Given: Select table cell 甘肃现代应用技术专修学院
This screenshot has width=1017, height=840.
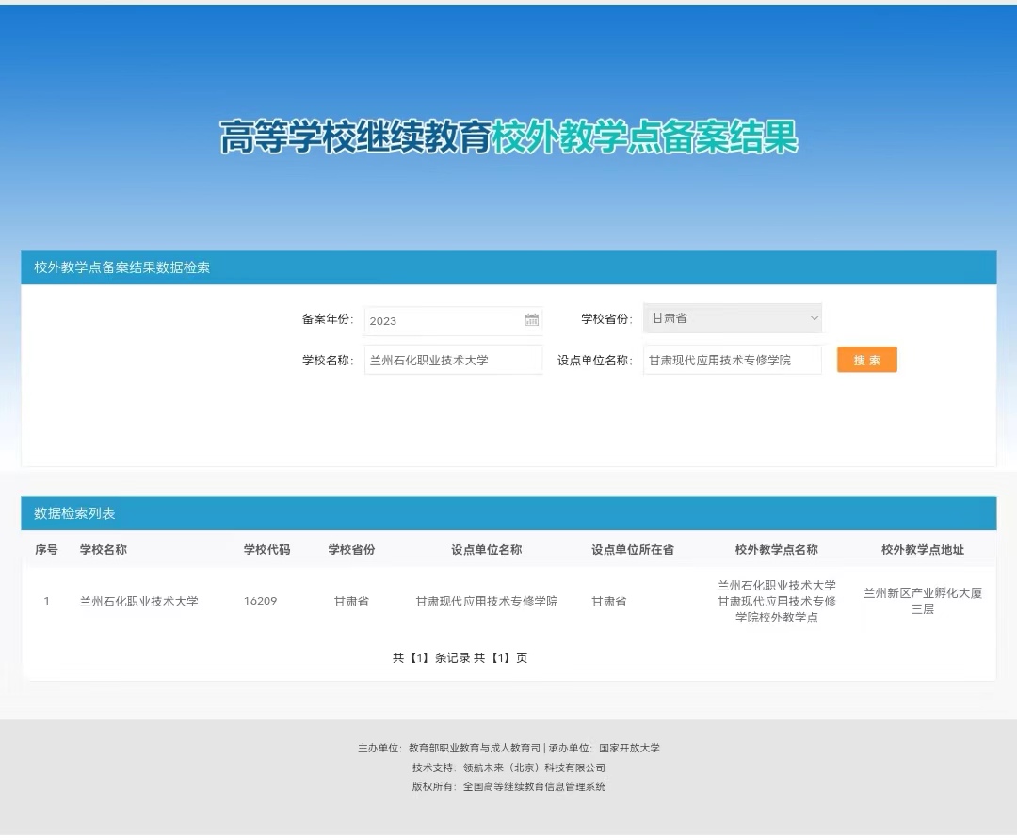Looking at the screenshot, I should point(487,602).
